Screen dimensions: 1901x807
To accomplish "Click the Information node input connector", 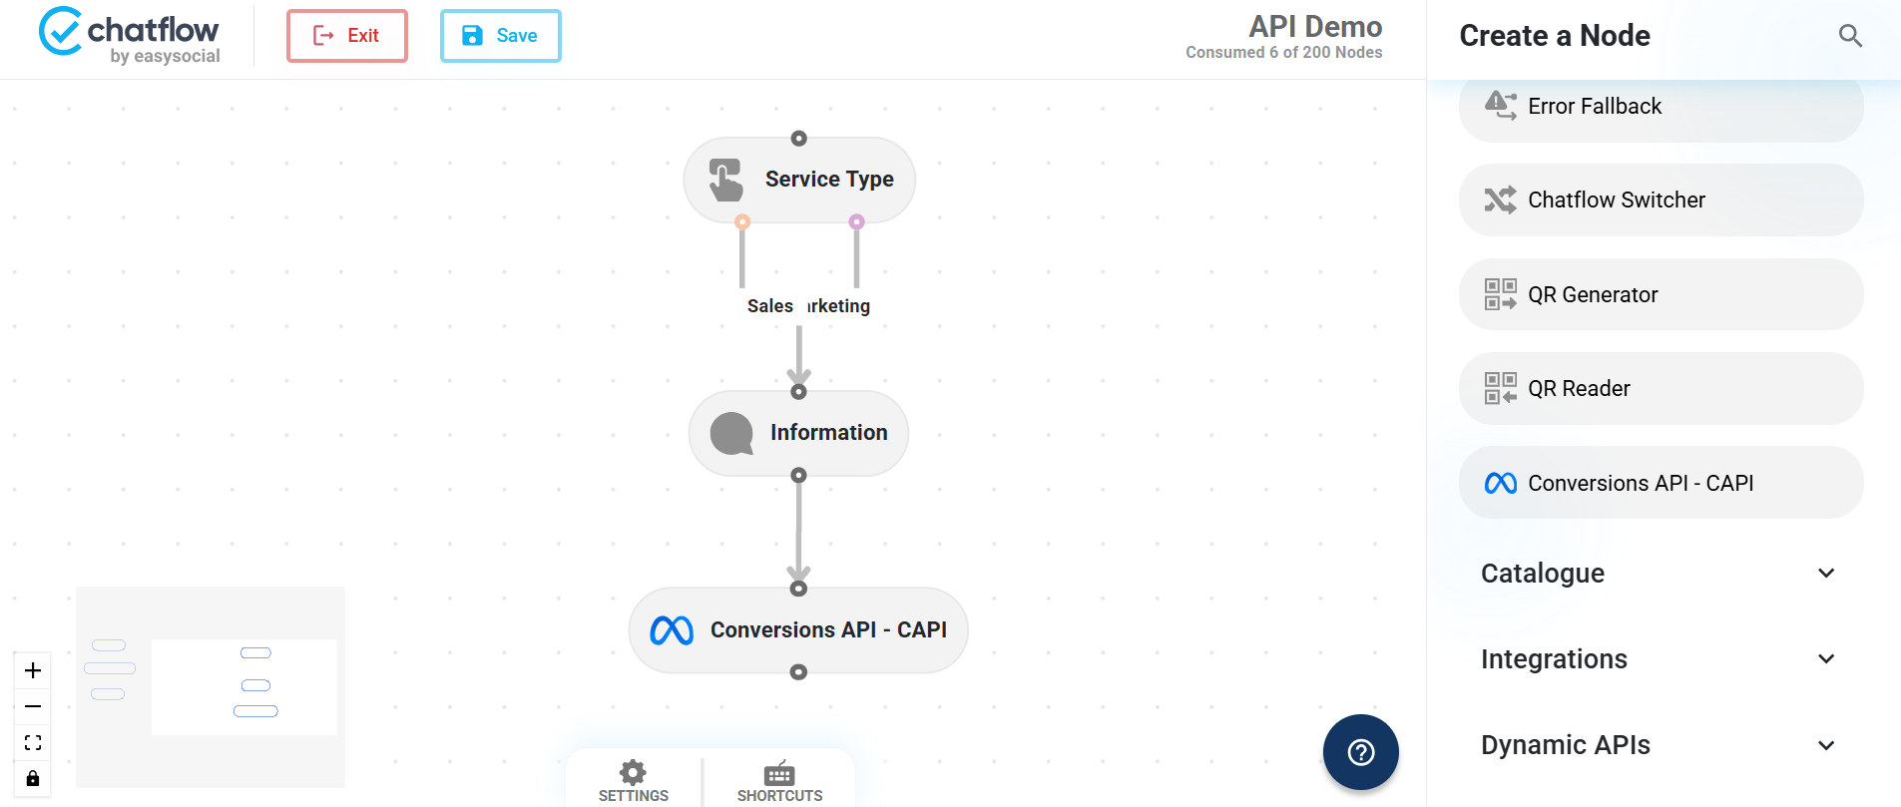I will coord(798,392).
